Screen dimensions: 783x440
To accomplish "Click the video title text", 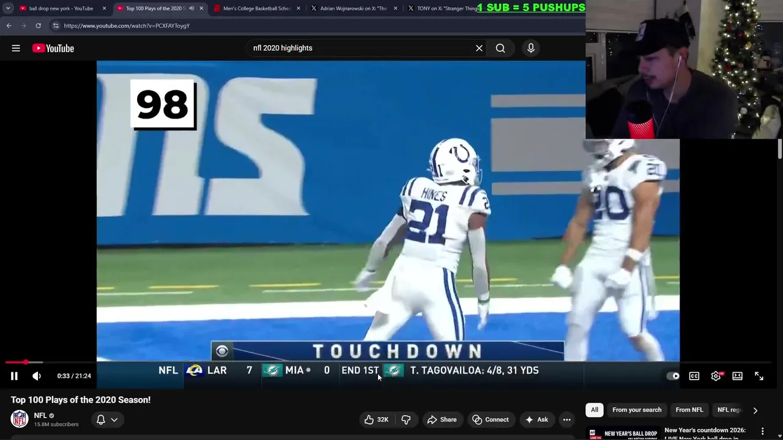I will [x=81, y=400].
